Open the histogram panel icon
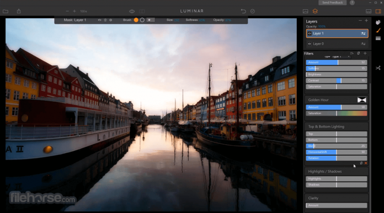384x213 pixels. [x=306, y=11]
